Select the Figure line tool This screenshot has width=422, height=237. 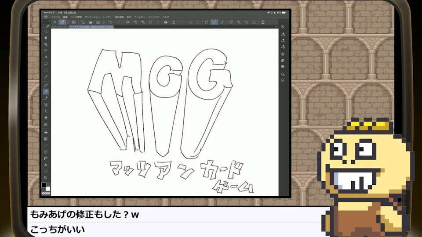coord(46,145)
